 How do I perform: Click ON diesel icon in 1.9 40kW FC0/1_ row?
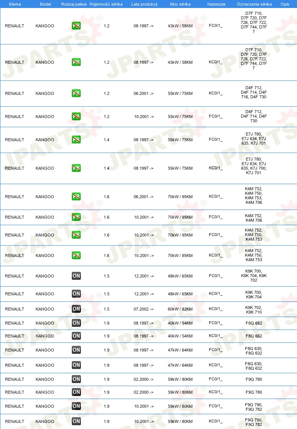(x=76, y=323)
